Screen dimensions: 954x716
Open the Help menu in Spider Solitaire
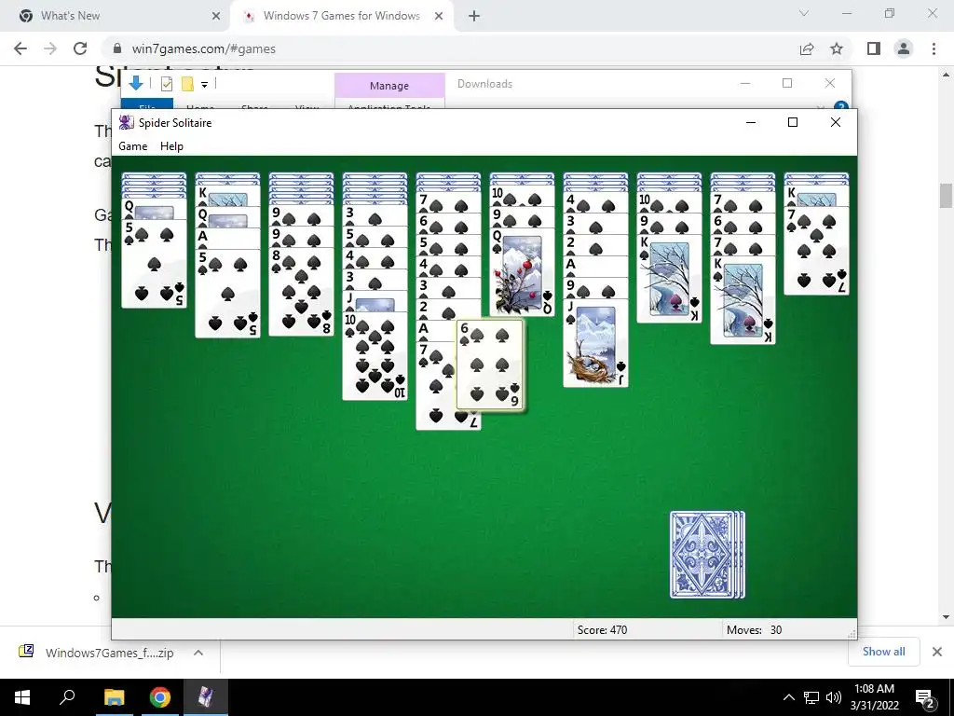[171, 146]
